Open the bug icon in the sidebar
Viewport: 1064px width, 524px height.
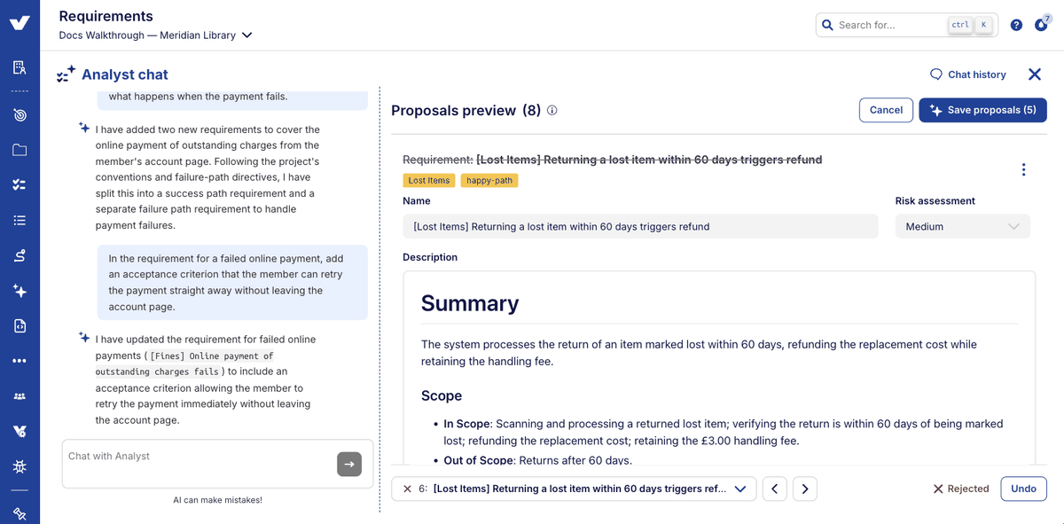(20, 466)
